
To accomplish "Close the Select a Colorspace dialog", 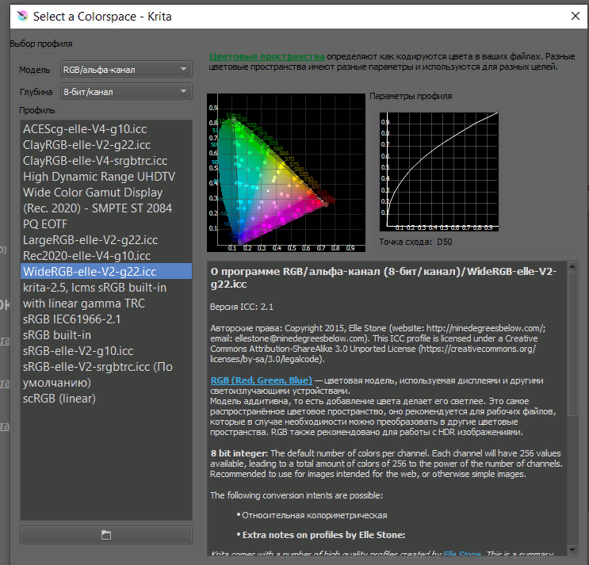I will click(575, 16).
